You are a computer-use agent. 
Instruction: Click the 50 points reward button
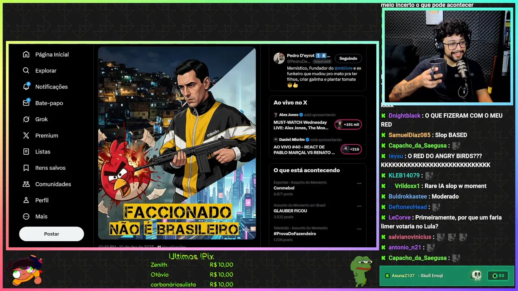click(498, 276)
